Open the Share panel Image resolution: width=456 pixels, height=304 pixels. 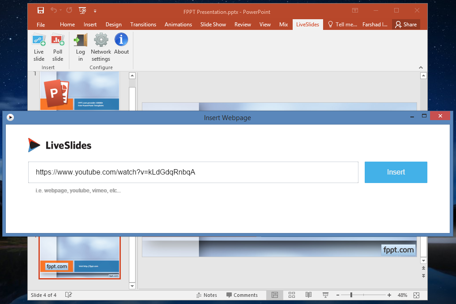point(405,25)
